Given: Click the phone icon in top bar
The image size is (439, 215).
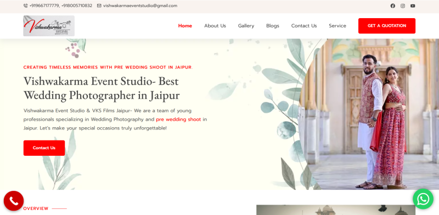Looking at the screenshot, I should pos(25,5).
